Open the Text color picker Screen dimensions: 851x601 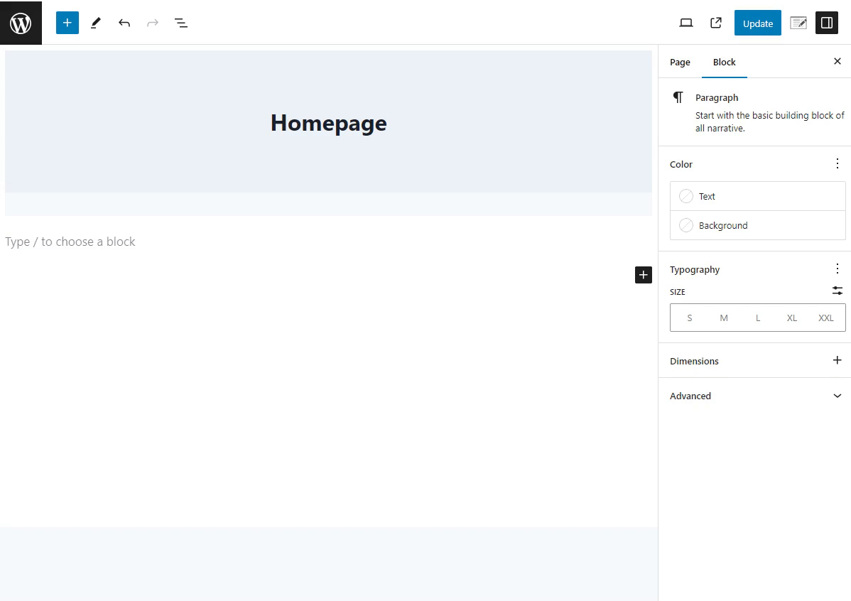(758, 196)
